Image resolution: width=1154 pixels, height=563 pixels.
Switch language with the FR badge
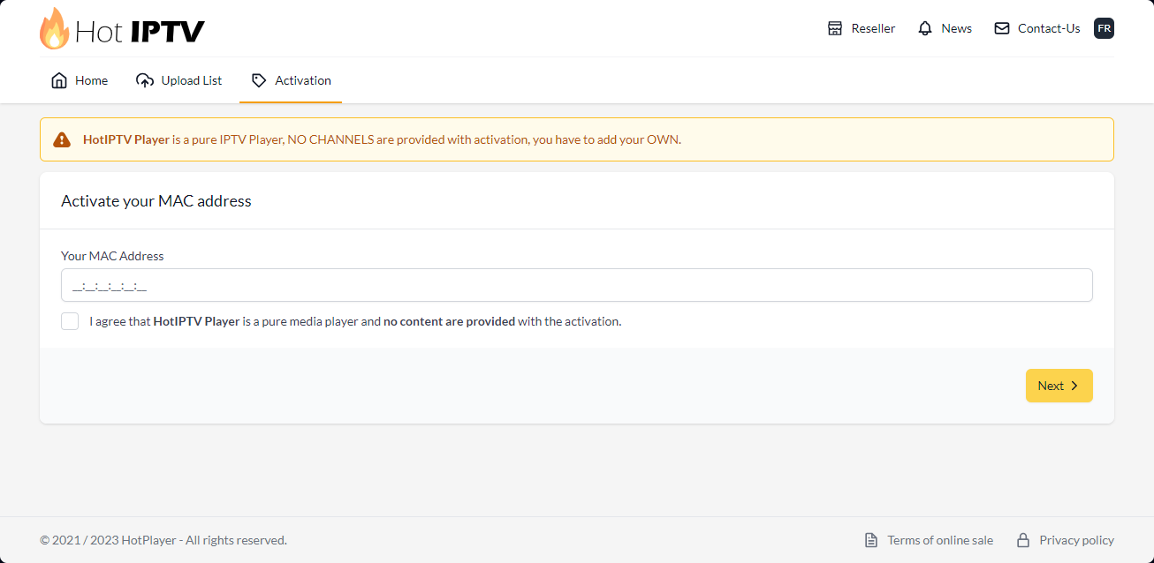[1104, 28]
